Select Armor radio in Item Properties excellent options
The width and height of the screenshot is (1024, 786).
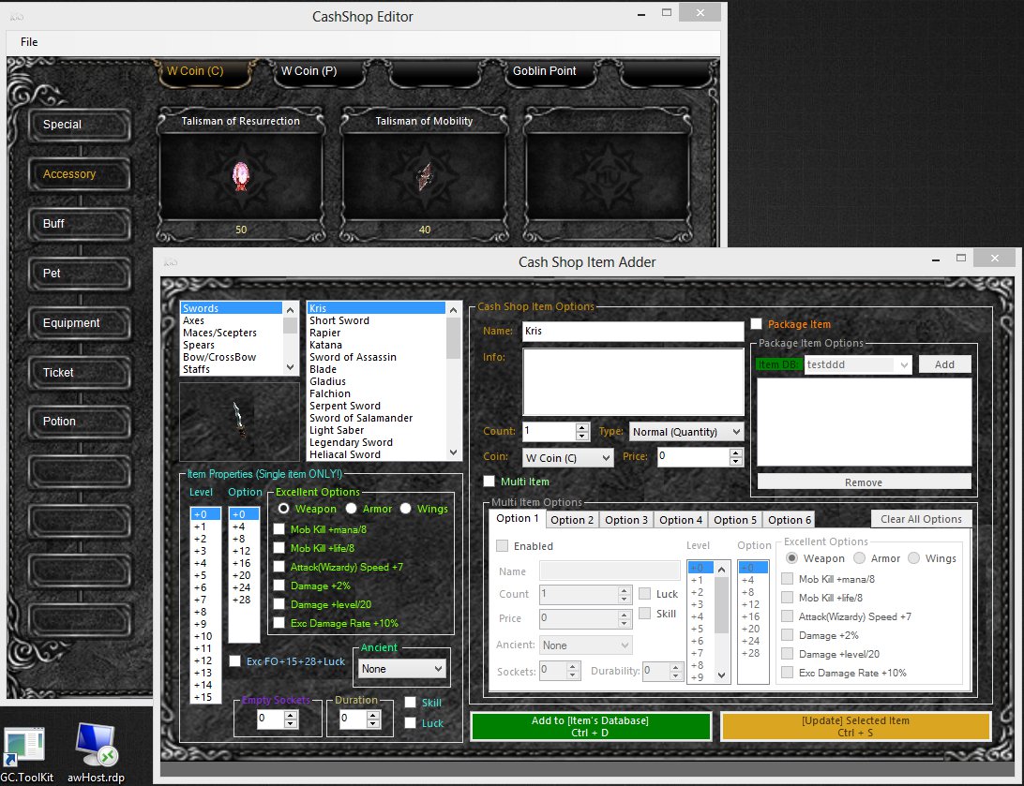pyautogui.click(x=352, y=509)
